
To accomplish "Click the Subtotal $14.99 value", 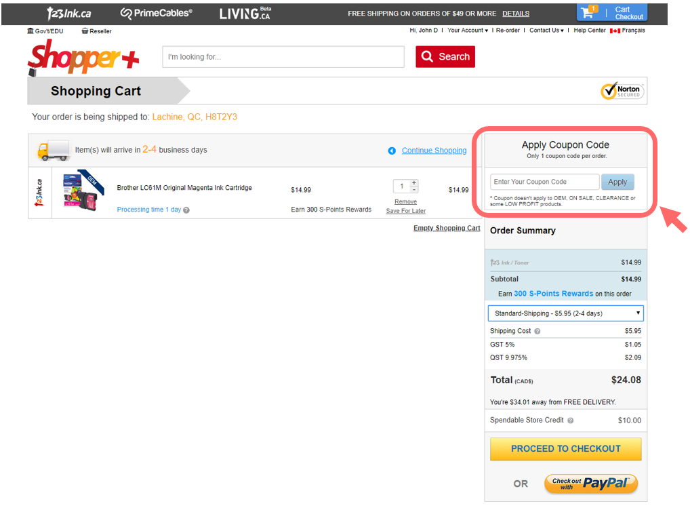I will click(631, 279).
